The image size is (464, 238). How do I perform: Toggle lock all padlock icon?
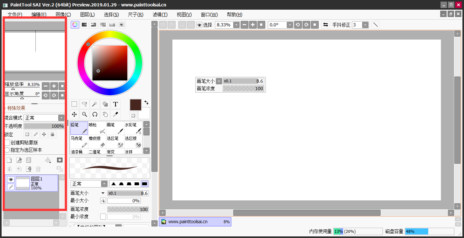52,134
